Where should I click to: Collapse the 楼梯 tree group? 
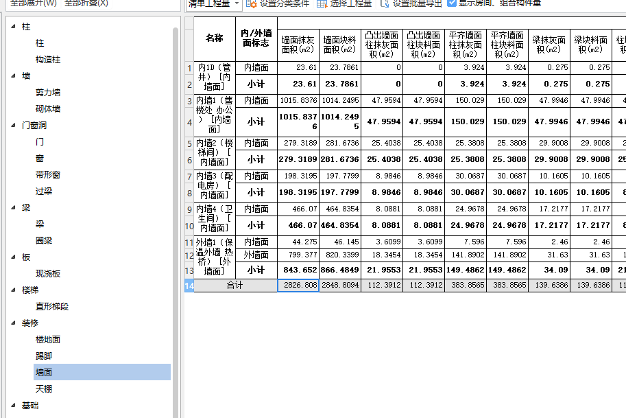(x=13, y=290)
